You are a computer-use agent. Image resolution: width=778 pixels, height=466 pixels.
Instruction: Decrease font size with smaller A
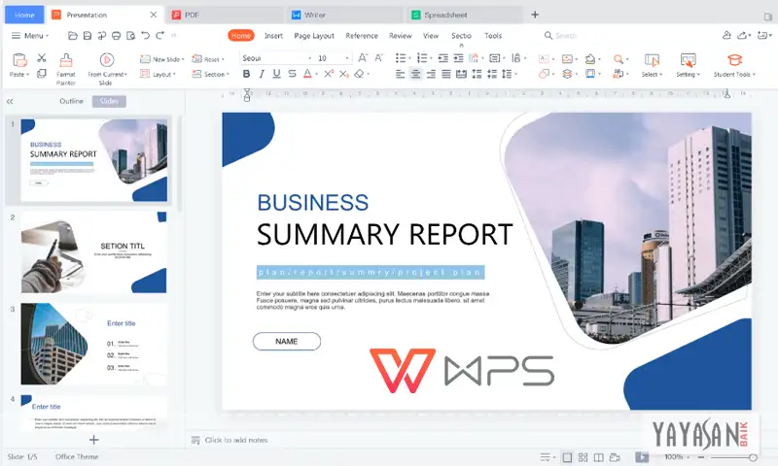coord(378,58)
